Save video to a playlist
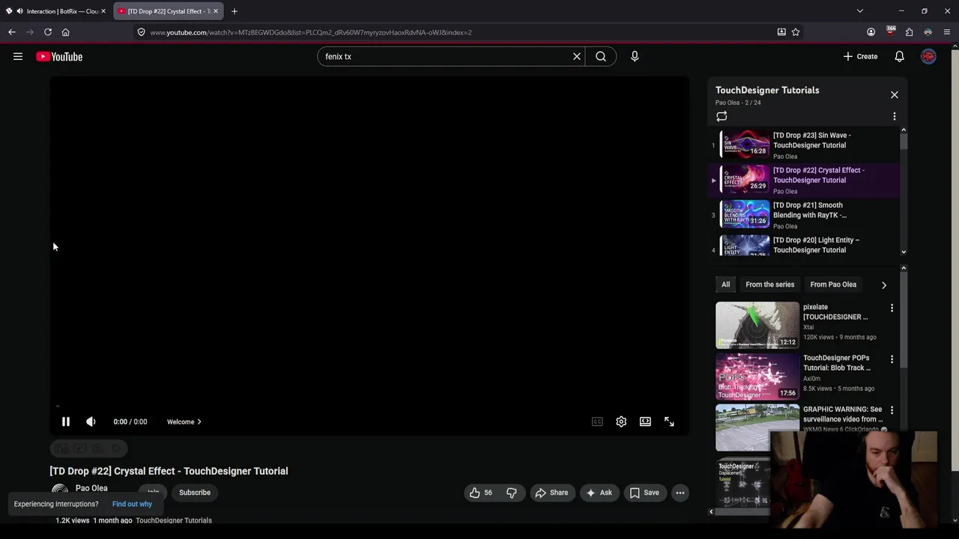Screen dimensions: 959x539 (644, 493)
